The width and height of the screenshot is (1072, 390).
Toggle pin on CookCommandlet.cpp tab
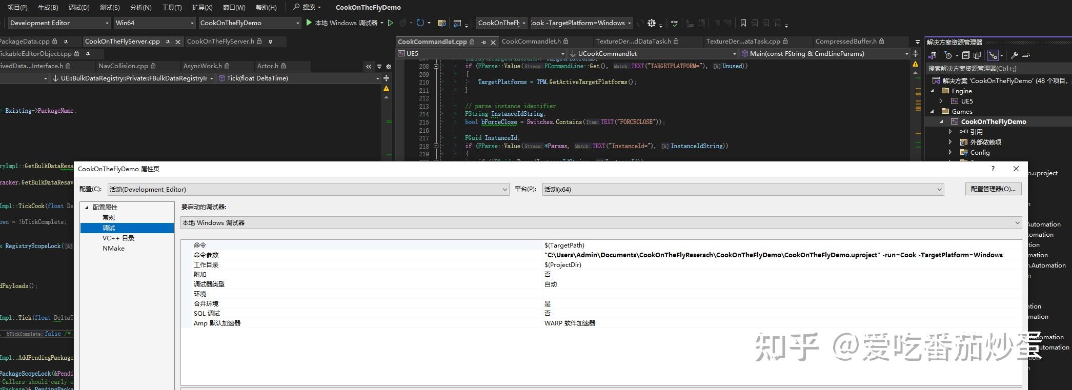tap(483, 42)
